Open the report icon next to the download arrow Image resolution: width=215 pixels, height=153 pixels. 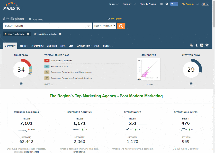coord(202,45)
